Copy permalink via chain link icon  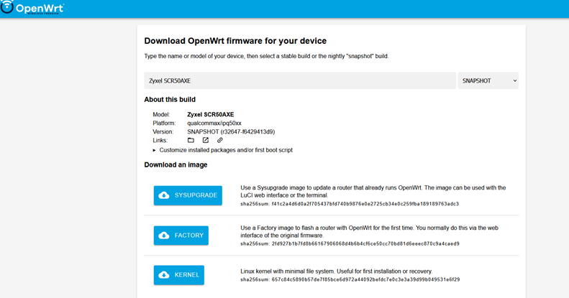[220, 140]
